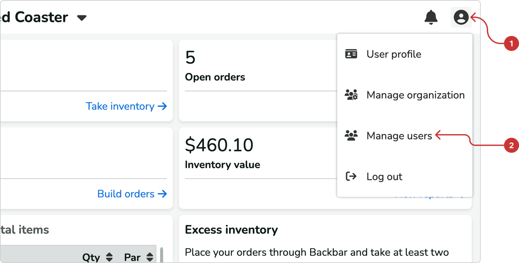Open Manage users from the menu
This screenshot has height=263, width=519.
pos(404,136)
